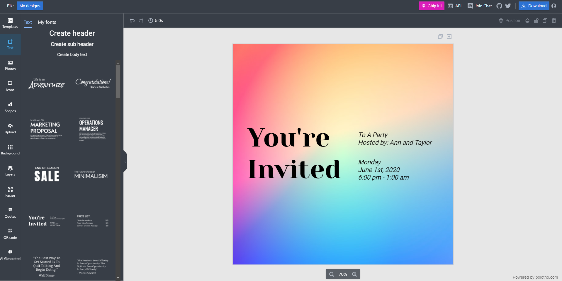This screenshot has height=281, width=562.
Task: Click Create header text button
Action: [72, 33]
